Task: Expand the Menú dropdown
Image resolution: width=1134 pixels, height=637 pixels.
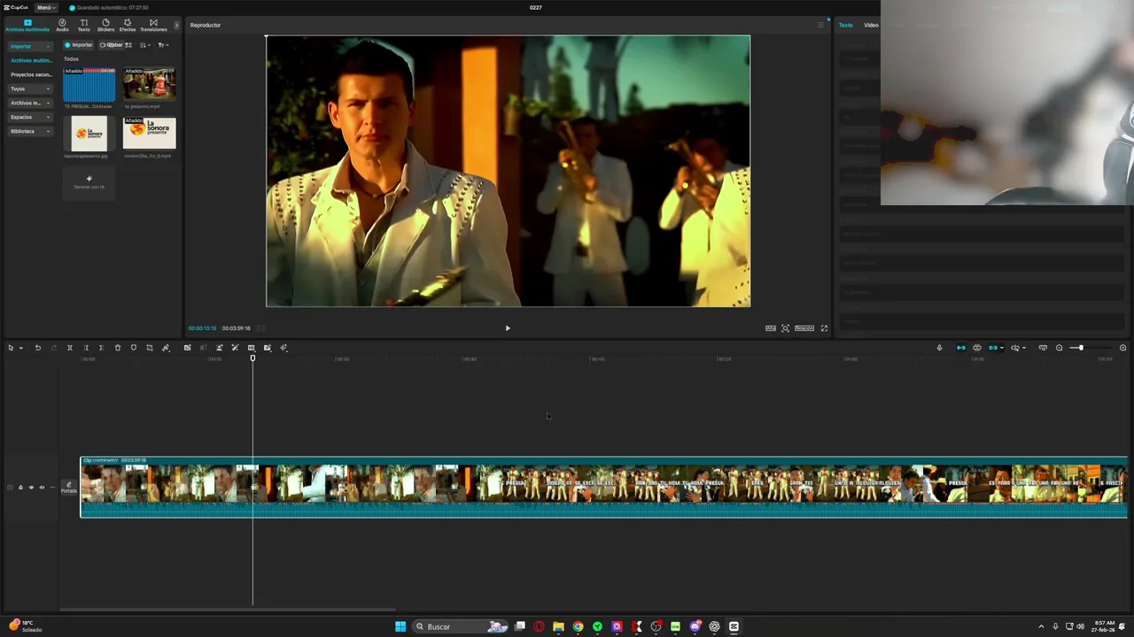Action: click(x=45, y=7)
